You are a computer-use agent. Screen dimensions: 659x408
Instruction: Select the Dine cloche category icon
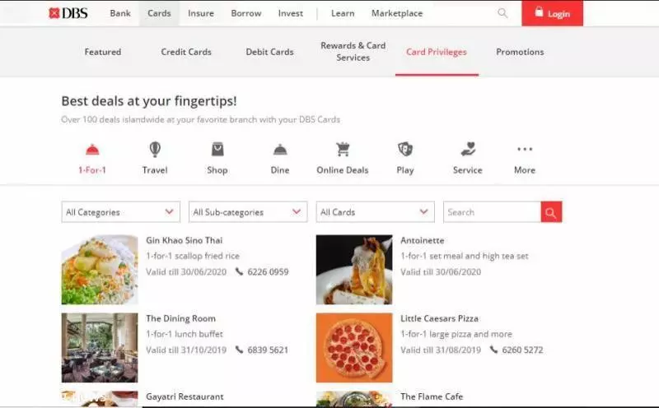pyautogui.click(x=280, y=150)
